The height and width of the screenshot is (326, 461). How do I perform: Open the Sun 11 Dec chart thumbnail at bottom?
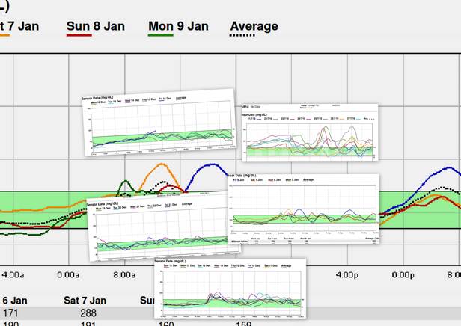[230, 289]
